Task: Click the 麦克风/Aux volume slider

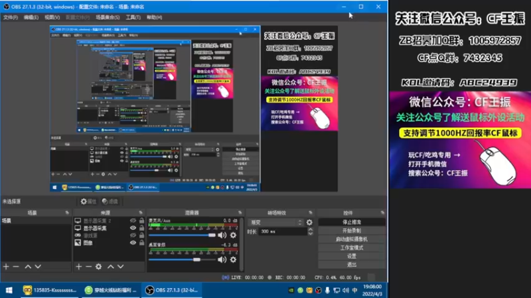Action: pyautogui.click(x=182, y=235)
